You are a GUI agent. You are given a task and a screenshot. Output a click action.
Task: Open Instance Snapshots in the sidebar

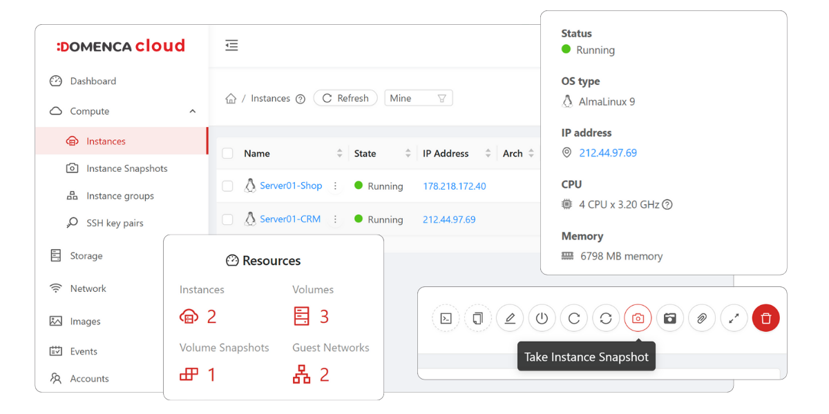click(x=126, y=168)
